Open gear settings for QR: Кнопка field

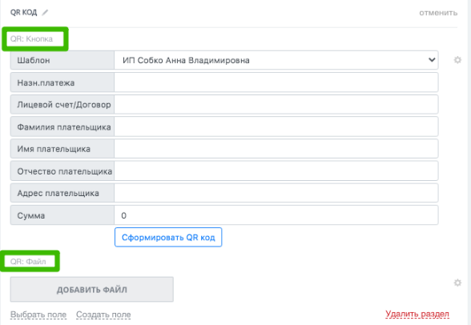(x=457, y=60)
